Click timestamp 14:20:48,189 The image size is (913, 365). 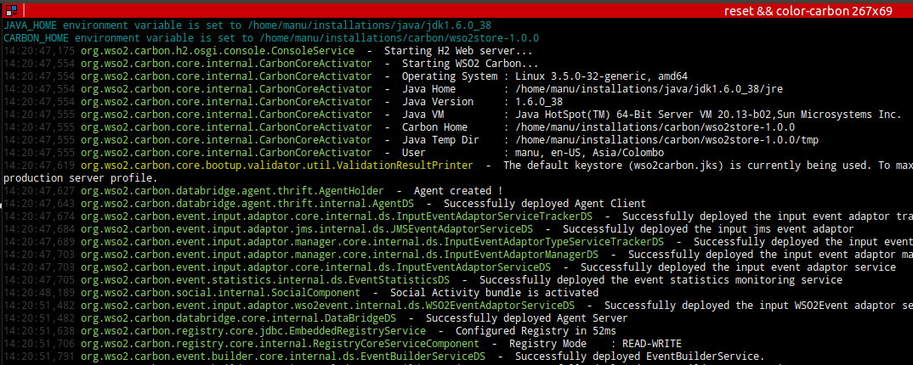pos(39,294)
